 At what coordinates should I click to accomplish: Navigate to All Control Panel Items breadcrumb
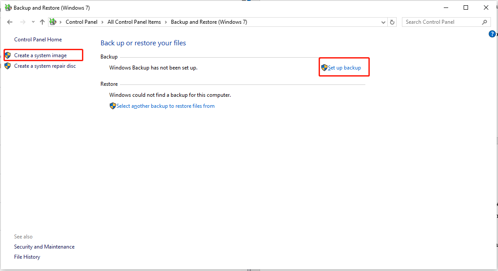[x=134, y=22]
